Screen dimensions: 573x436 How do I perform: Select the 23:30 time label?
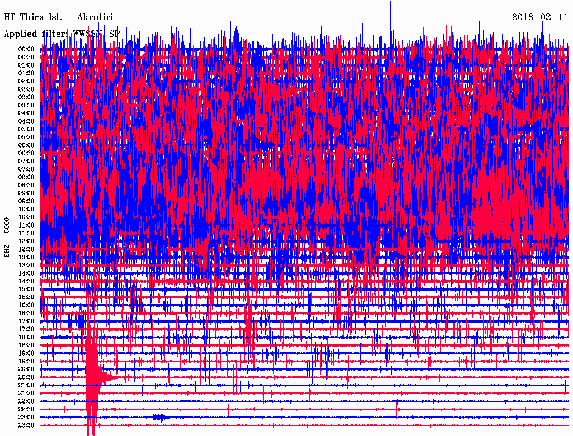tap(26, 425)
